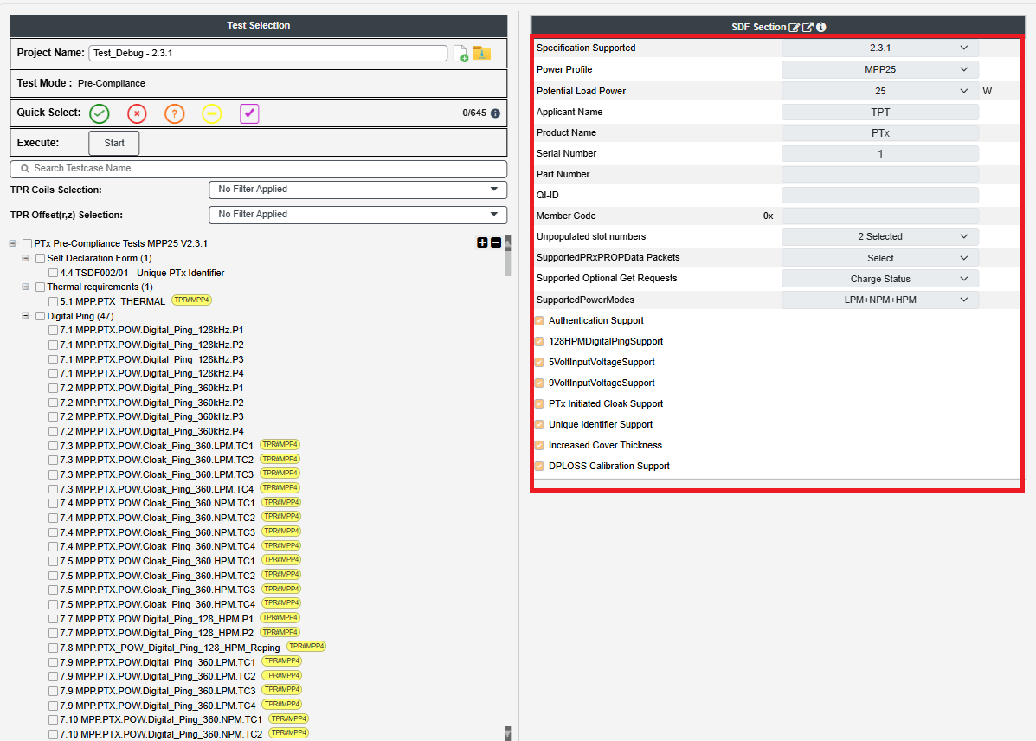Viewport: 1036px width, 741px height.
Task: Select passed tests with green check icon
Action: pyautogui.click(x=100, y=113)
